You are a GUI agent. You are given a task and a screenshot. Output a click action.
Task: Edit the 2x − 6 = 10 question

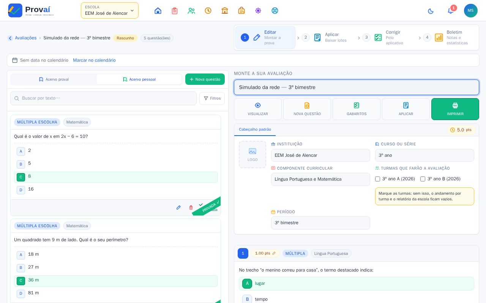point(178,208)
